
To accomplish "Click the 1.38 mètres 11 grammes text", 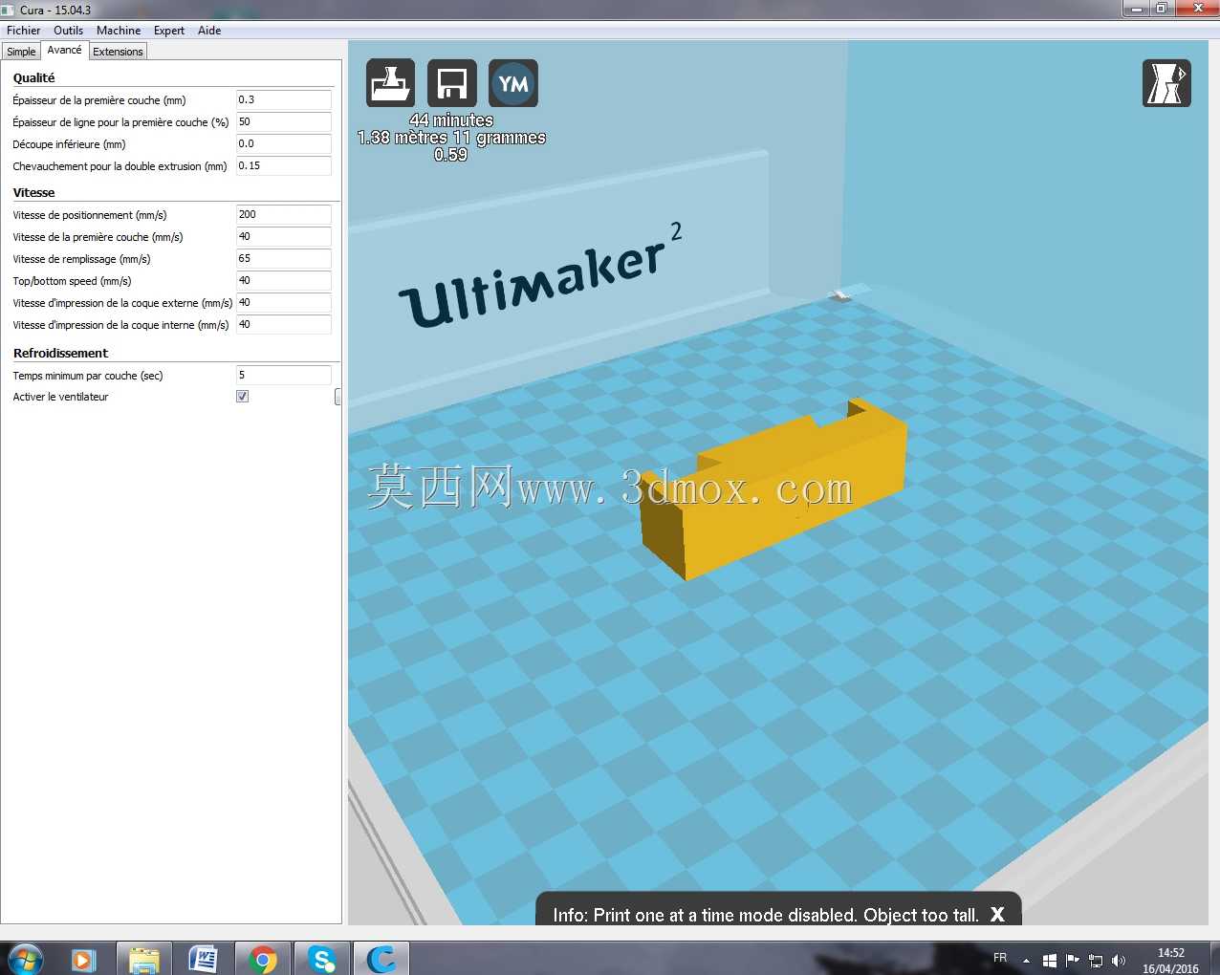I will click(451, 138).
